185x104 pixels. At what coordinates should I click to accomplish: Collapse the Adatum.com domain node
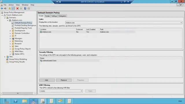pyautogui.click(x=8, y=20)
